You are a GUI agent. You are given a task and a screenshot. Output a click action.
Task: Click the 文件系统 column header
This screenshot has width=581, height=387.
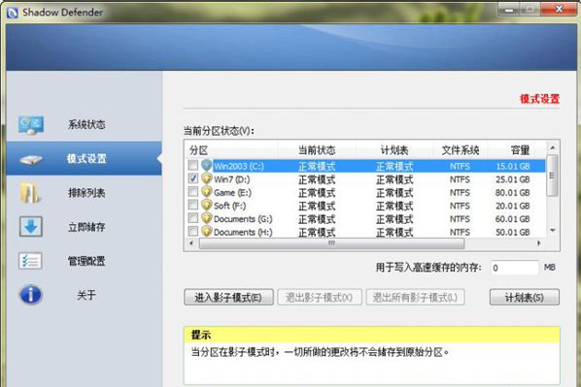461,150
